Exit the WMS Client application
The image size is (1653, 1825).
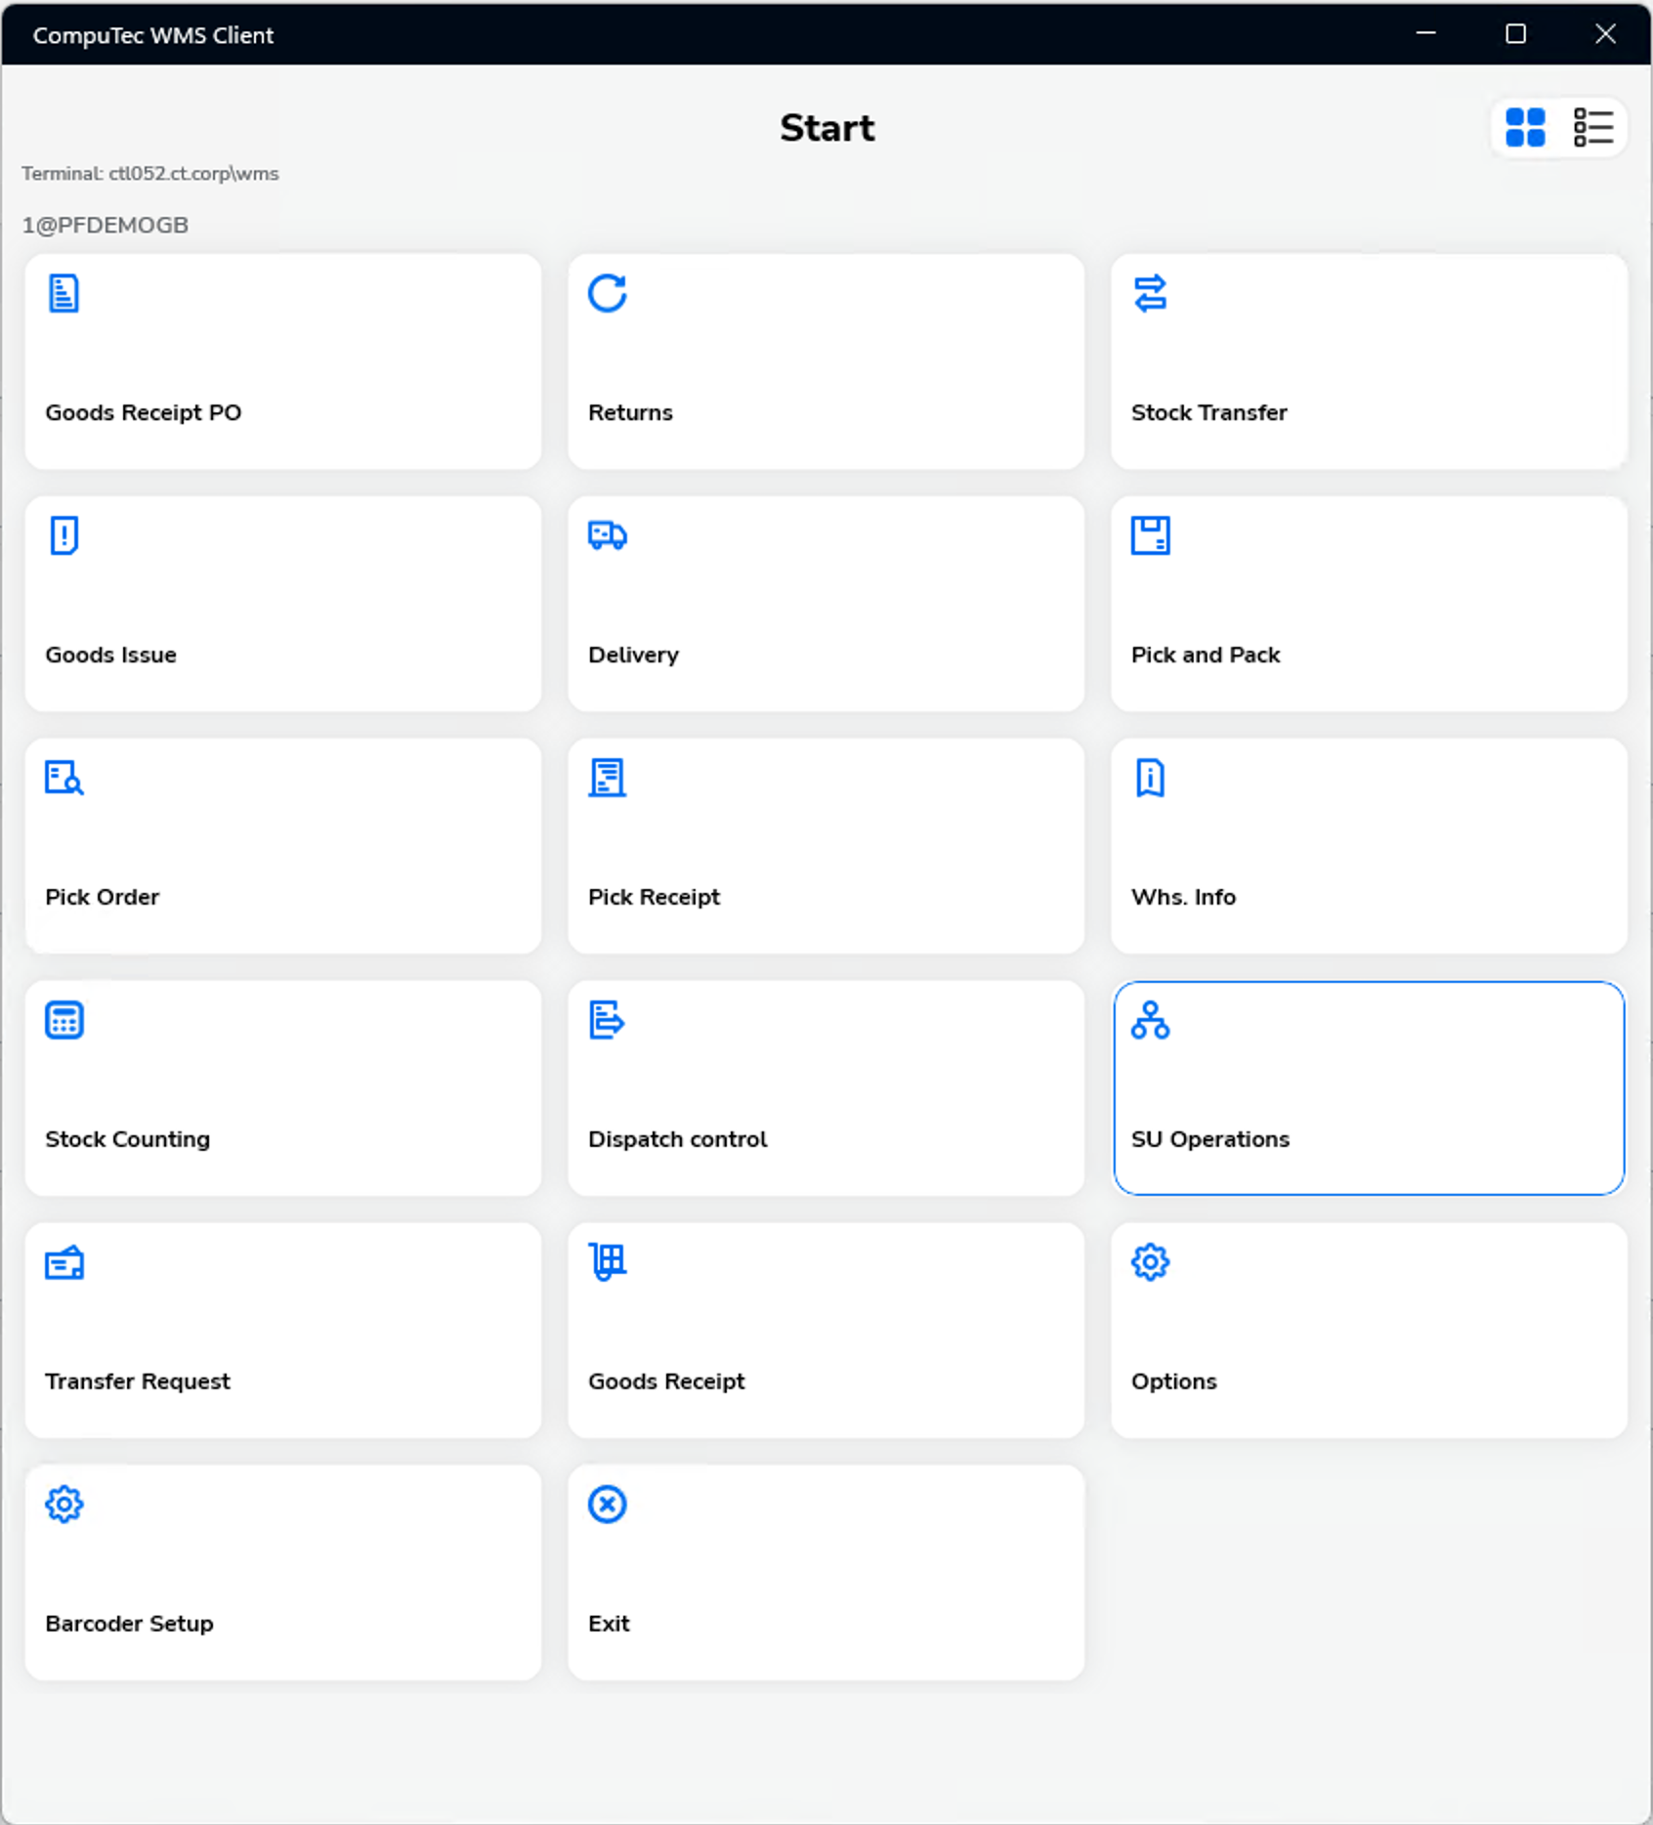[826, 1572]
